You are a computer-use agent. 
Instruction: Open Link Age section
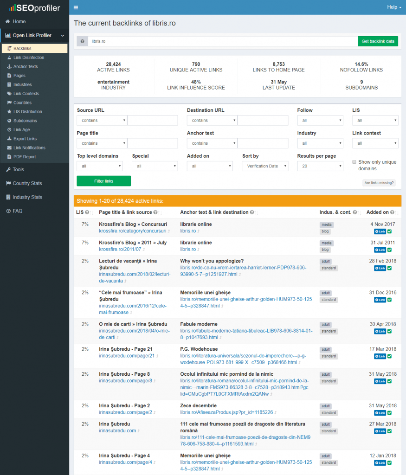coord(21,130)
